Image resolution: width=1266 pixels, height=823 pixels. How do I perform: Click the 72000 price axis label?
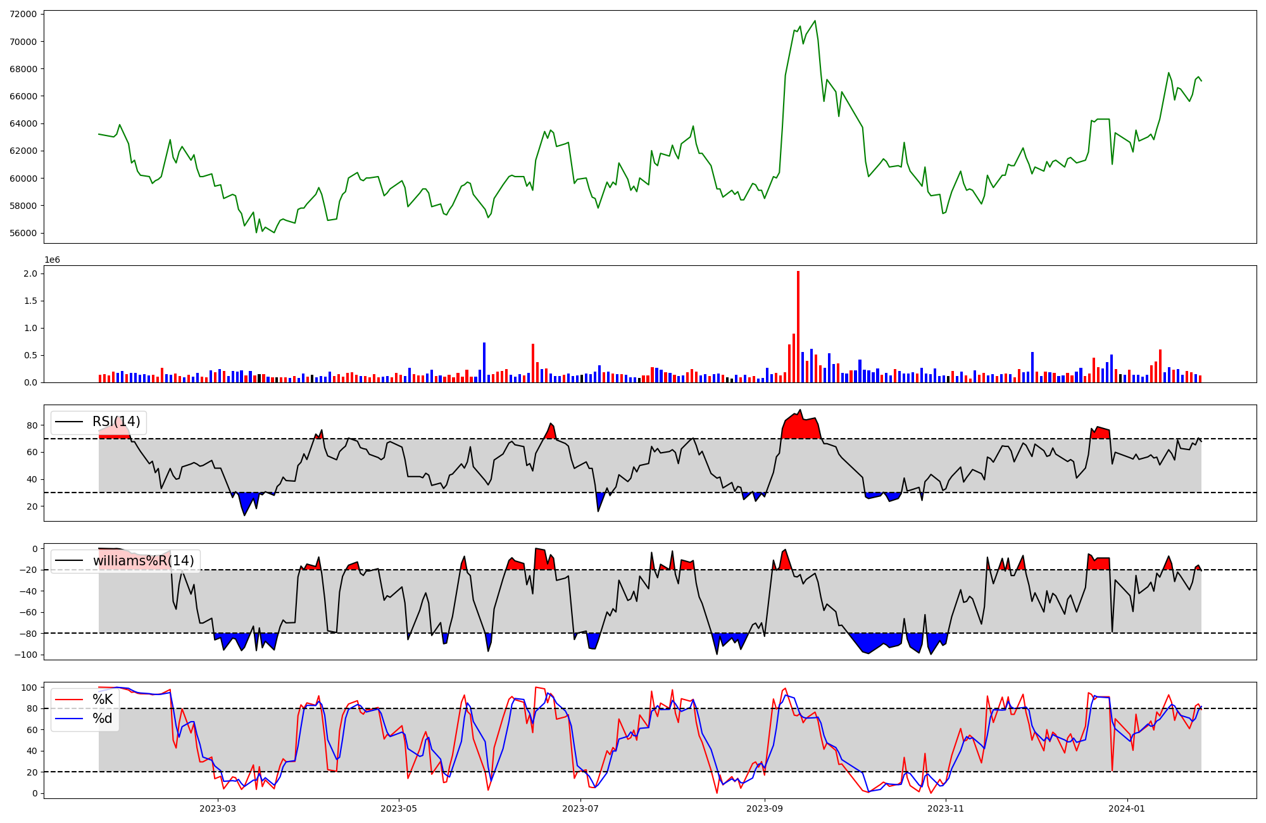[x=23, y=14]
